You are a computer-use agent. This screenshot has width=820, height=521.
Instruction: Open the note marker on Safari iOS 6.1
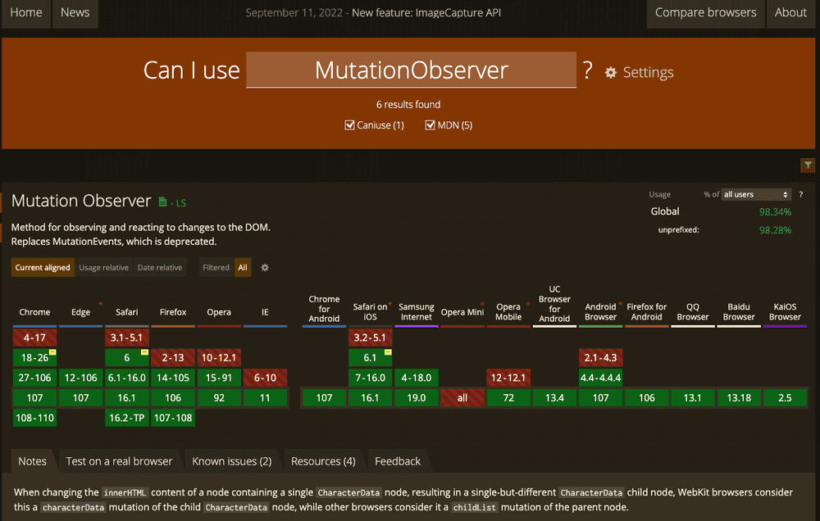tap(386, 351)
